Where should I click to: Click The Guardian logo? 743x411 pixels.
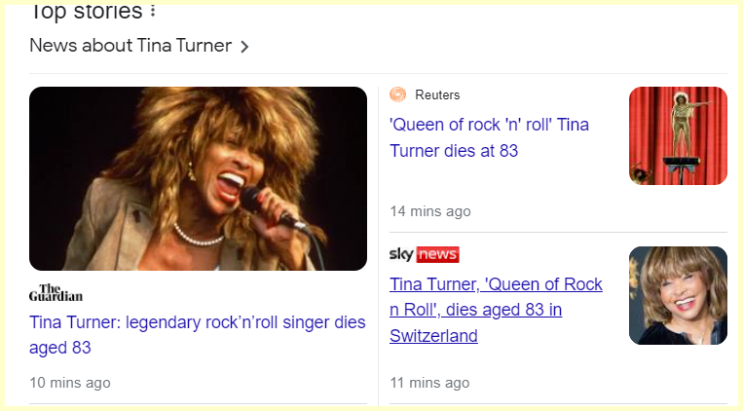click(56, 293)
